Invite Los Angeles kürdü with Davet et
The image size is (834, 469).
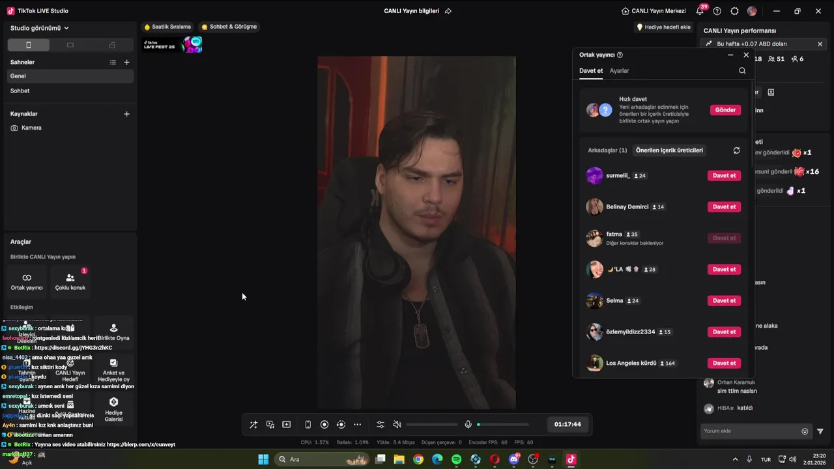[x=724, y=363]
